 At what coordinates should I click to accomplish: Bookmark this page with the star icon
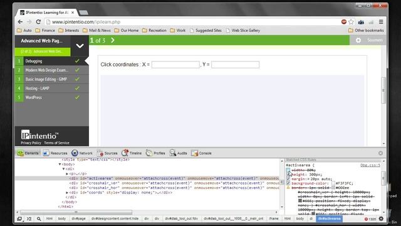(x=351, y=22)
